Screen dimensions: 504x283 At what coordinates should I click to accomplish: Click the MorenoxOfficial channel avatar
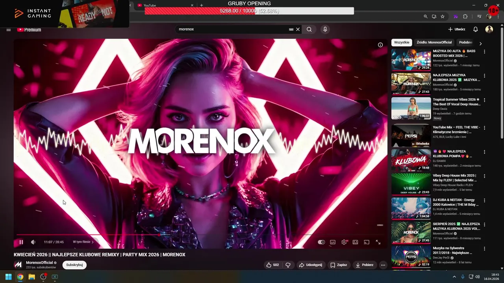18,265
